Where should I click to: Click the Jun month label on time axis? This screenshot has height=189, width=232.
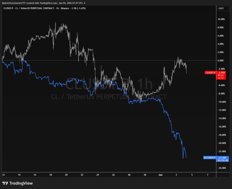[161, 175]
